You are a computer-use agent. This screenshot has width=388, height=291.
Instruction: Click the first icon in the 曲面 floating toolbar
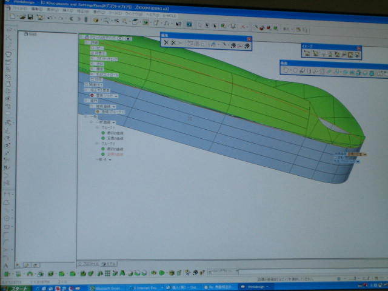286,70
